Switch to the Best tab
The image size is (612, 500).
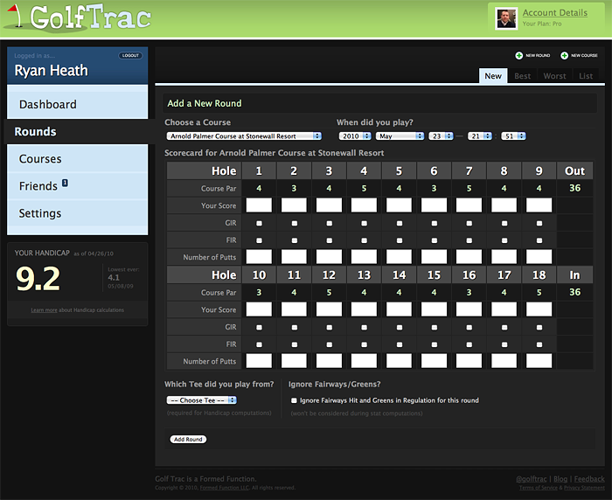click(522, 76)
